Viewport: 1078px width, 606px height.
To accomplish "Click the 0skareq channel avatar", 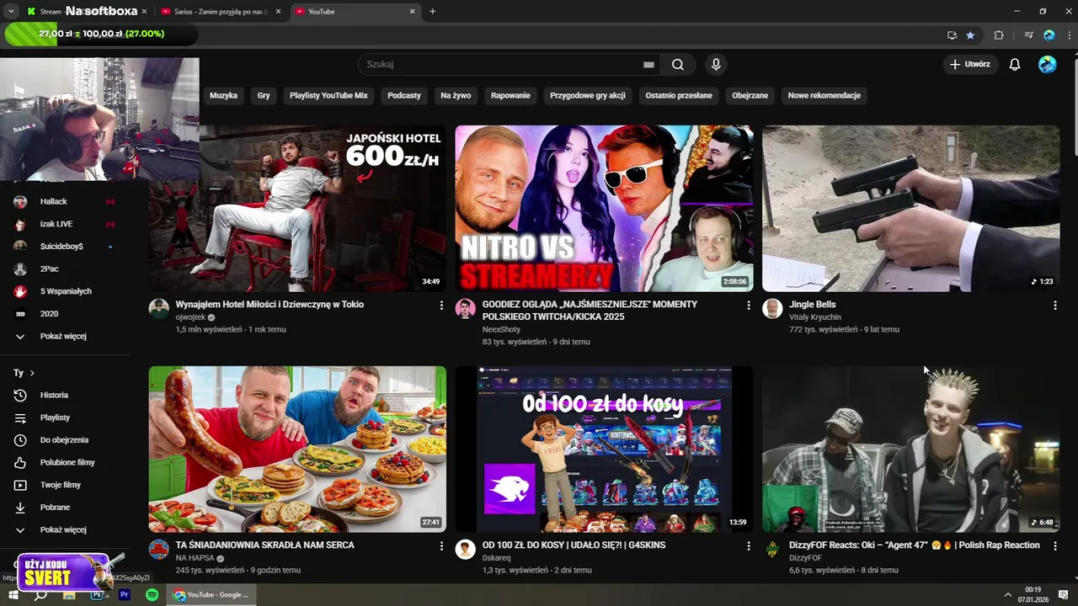I will click(466, 550).
